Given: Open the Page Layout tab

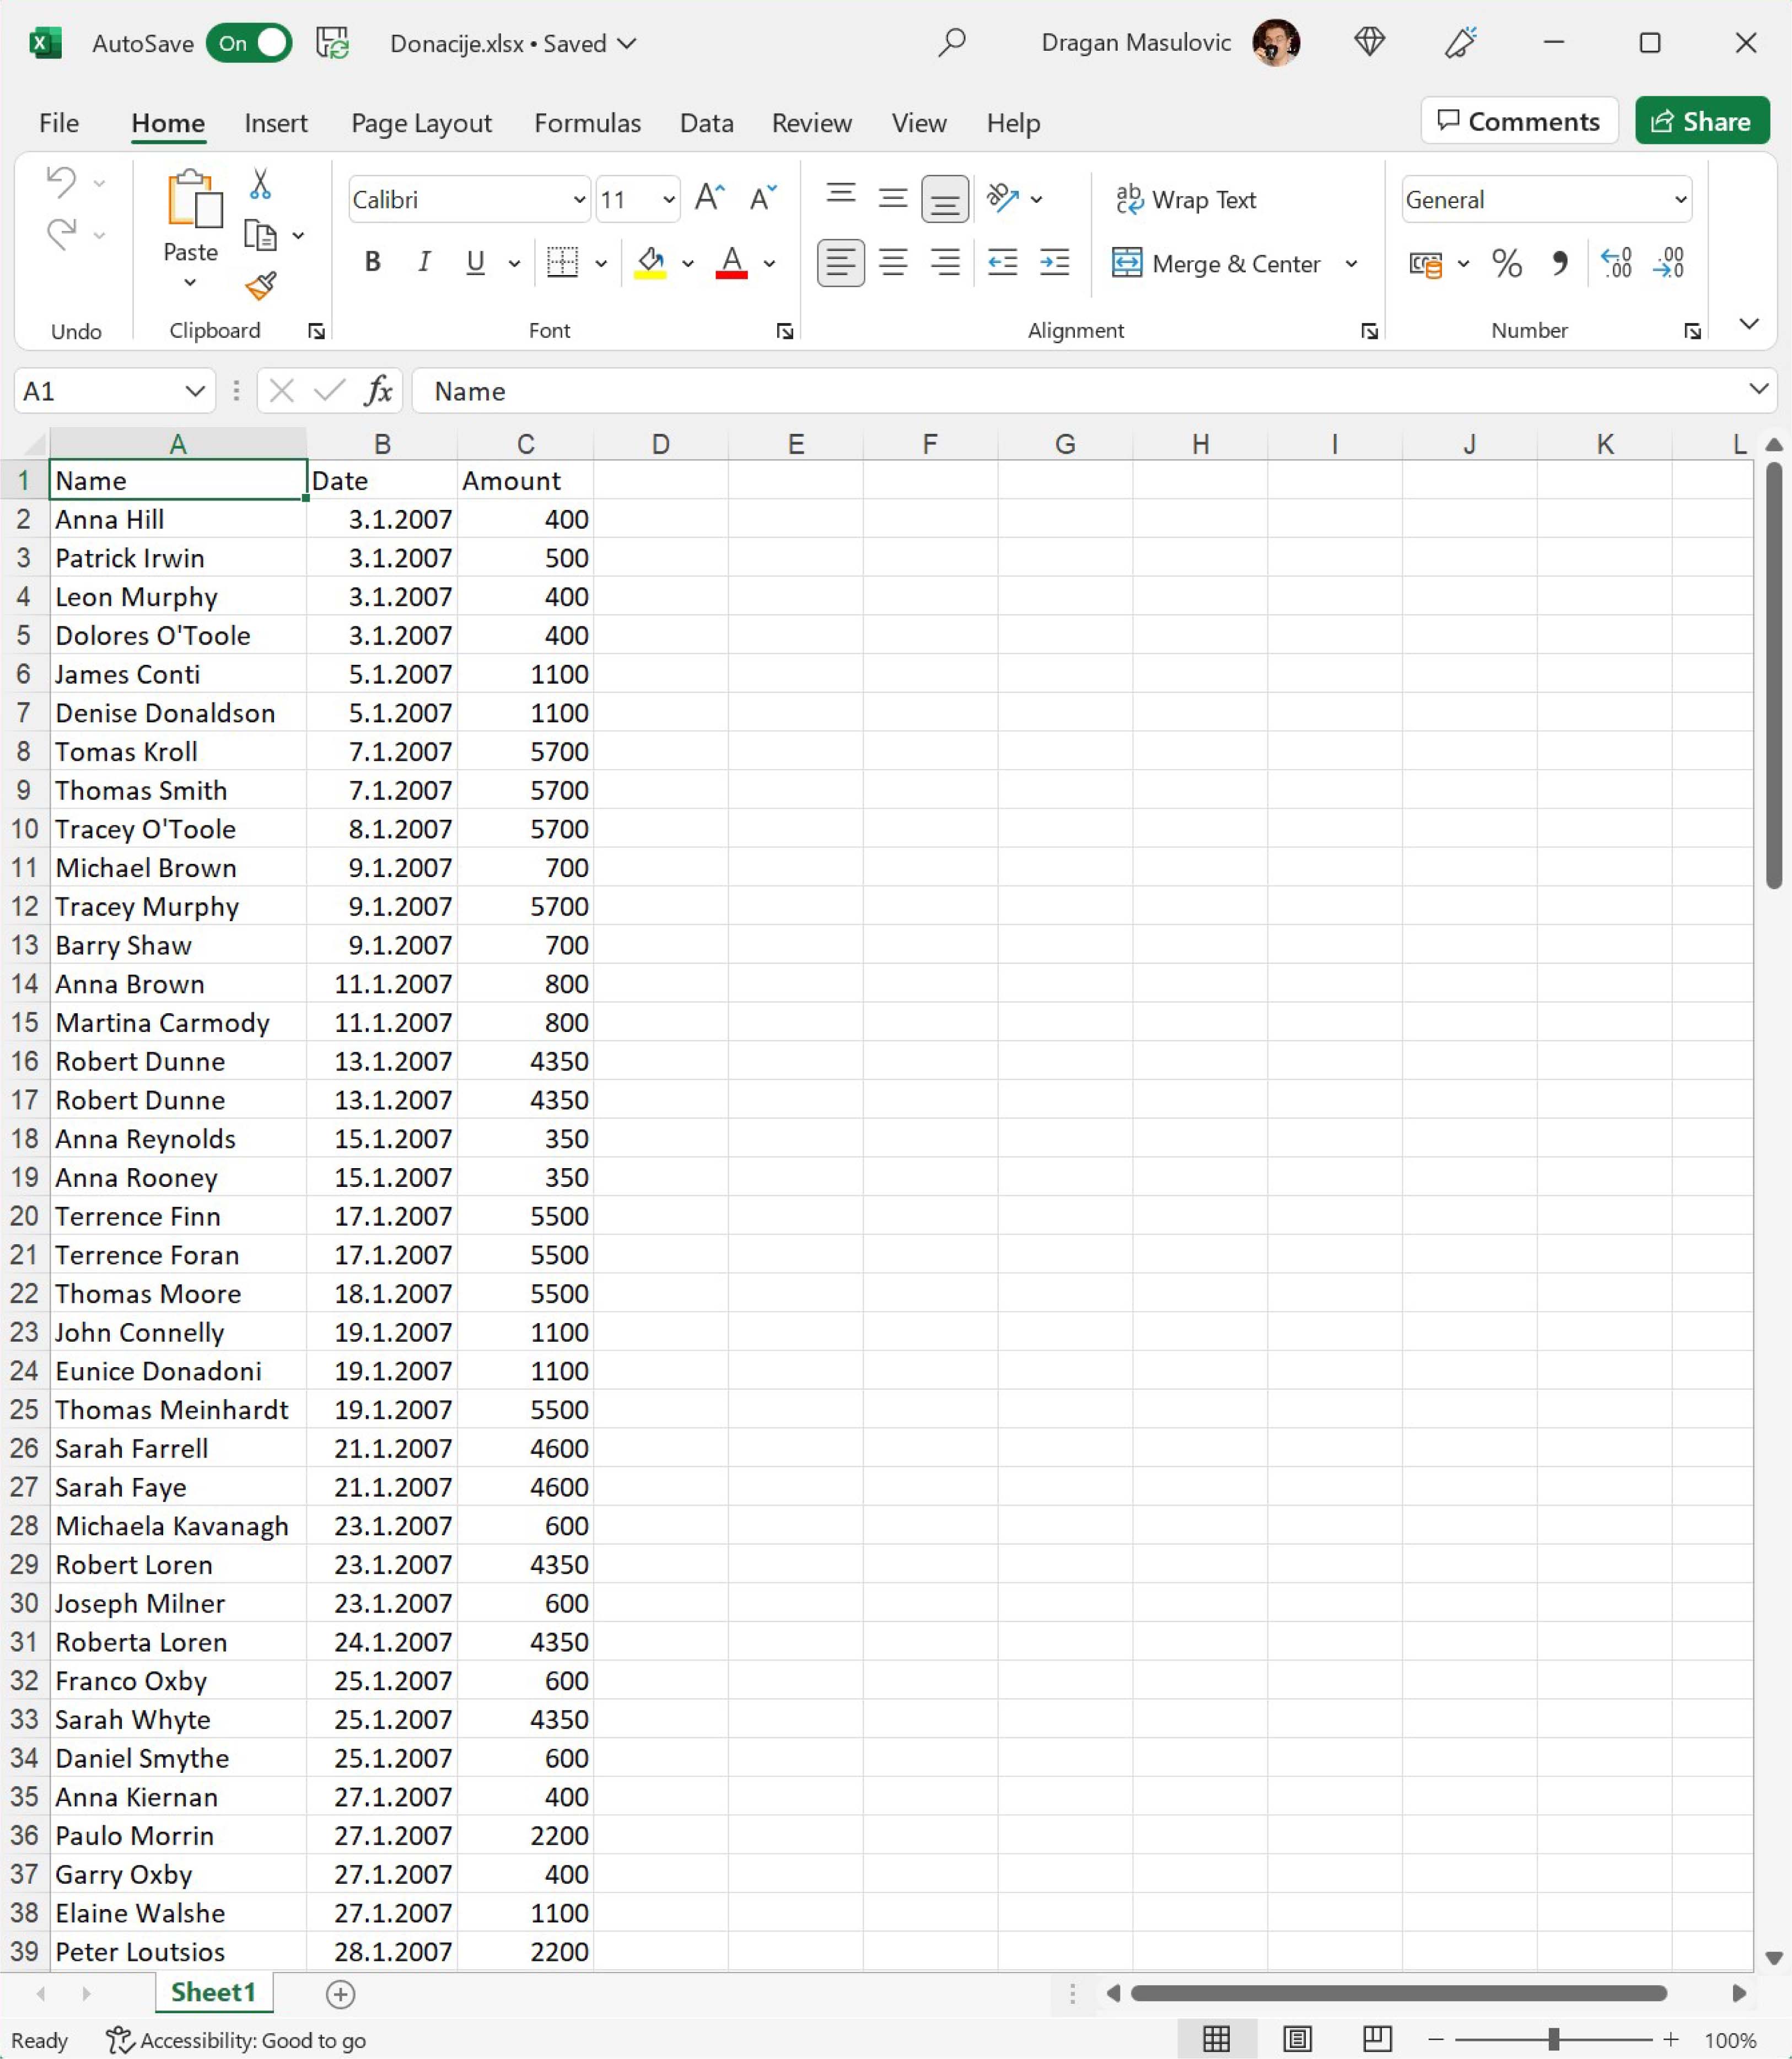Looking at the screenshot, I should click(x=421, y=123).
